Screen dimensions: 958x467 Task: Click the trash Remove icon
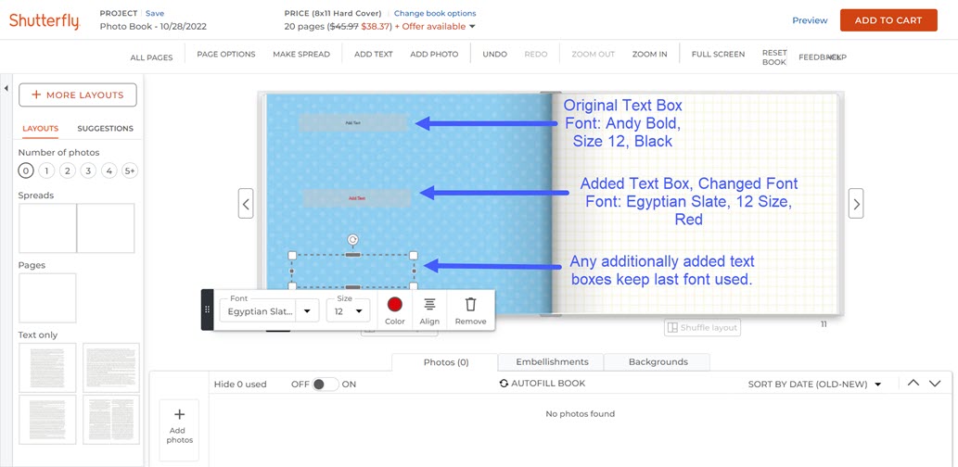[x=470, y=305]
